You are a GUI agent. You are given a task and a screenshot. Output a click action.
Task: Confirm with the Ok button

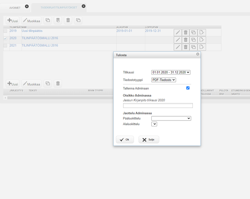(x=125, y=140)
